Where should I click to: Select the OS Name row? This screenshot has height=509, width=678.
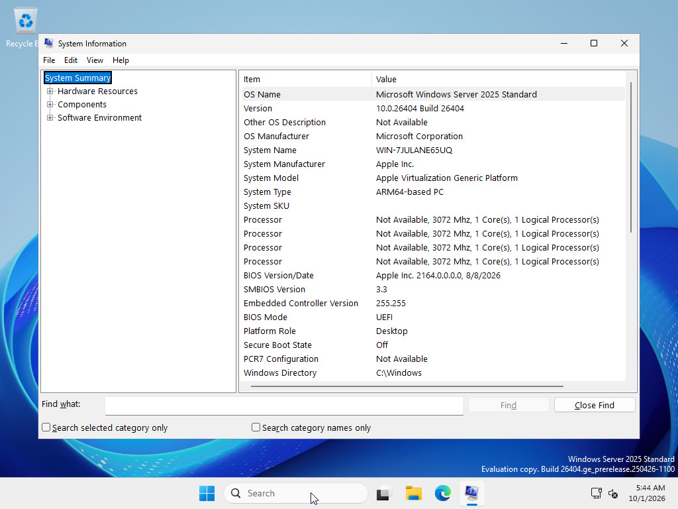click(433, 94)
